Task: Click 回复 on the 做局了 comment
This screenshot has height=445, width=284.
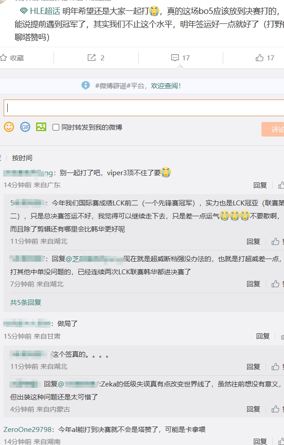Action: 263,336
